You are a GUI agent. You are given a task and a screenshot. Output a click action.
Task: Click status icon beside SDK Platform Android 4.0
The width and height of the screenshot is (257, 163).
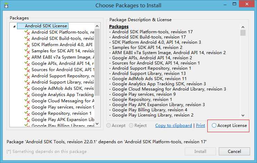[27, 45]
